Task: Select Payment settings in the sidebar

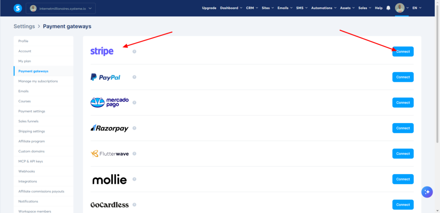Action: 32,111
